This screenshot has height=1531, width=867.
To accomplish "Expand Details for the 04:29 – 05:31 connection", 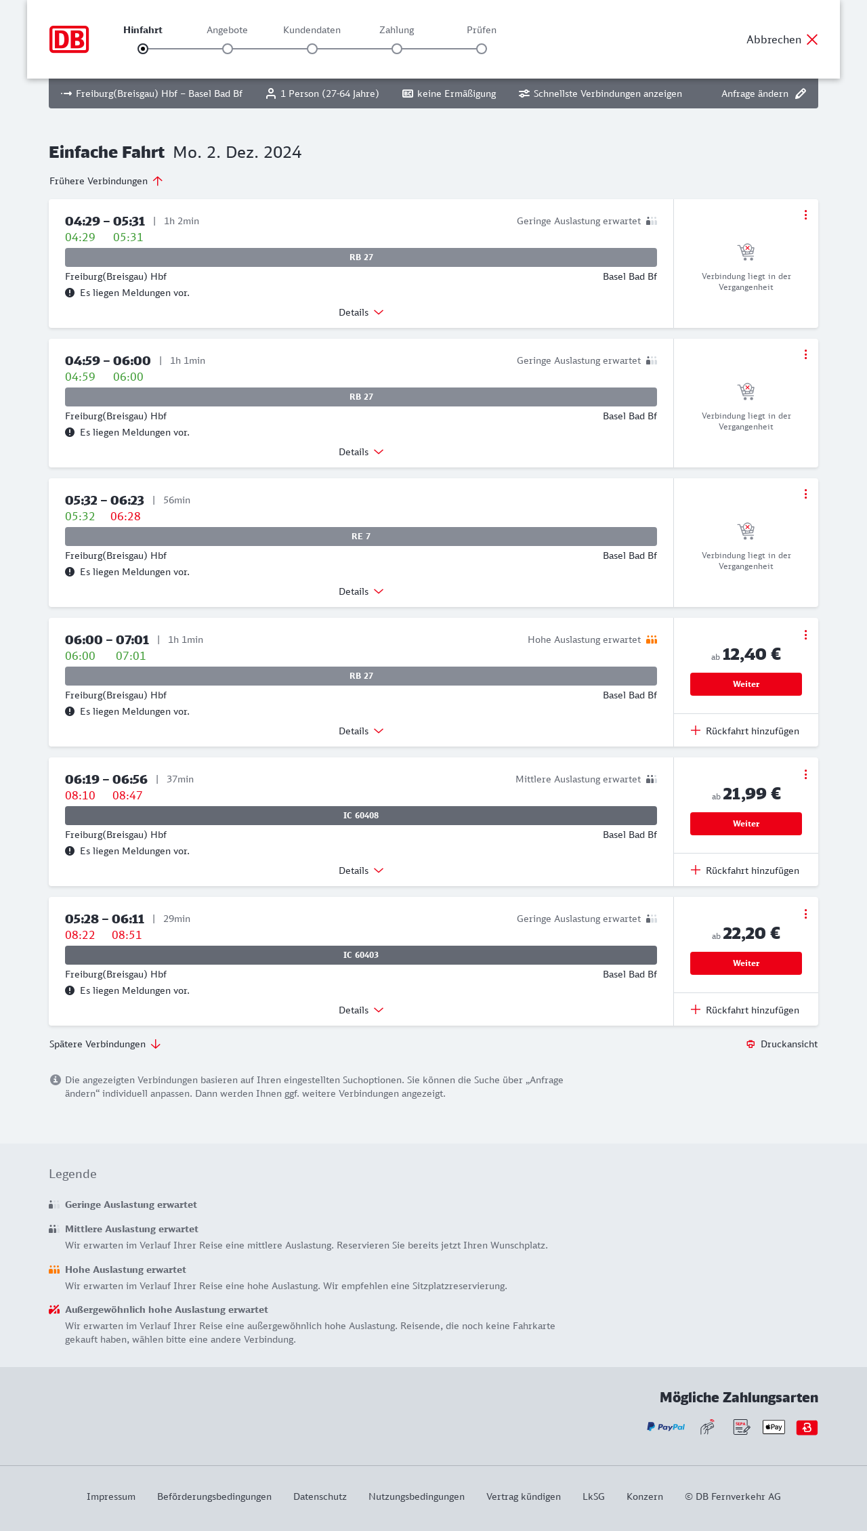I will (x=361, y=312).
